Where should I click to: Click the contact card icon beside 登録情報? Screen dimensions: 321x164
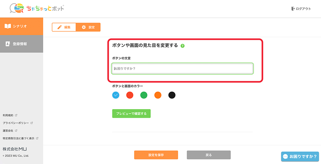pos(8,44)
